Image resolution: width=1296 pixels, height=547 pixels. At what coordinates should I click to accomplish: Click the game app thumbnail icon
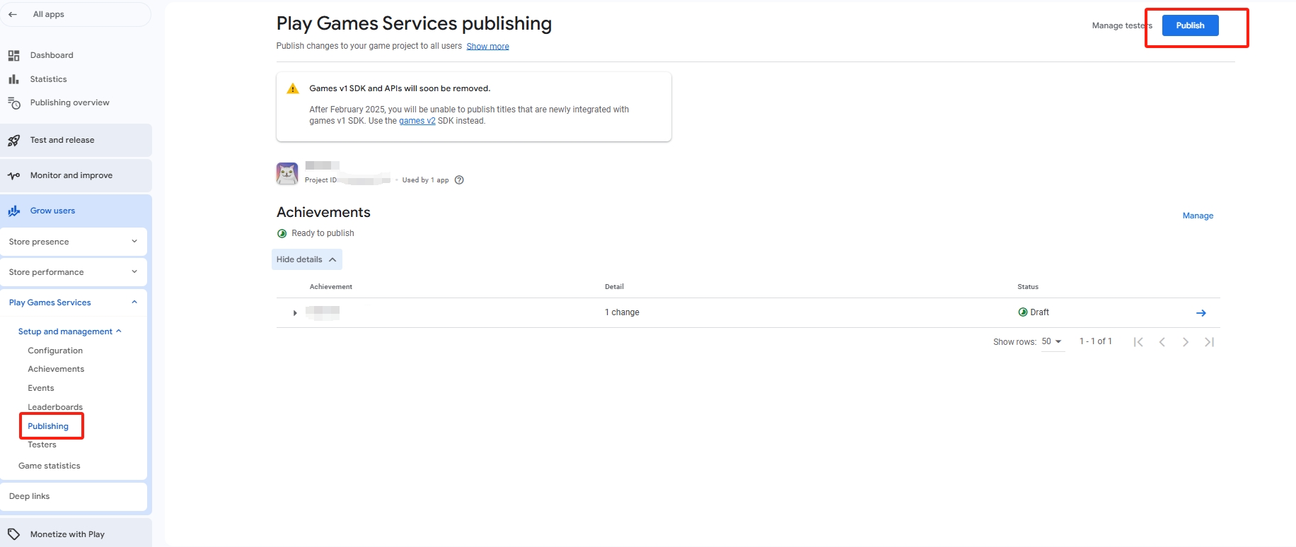[287, 173]
